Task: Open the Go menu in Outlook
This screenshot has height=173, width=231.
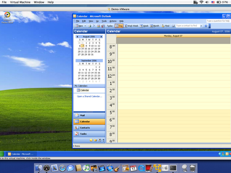Action: (x=97, y=21)
